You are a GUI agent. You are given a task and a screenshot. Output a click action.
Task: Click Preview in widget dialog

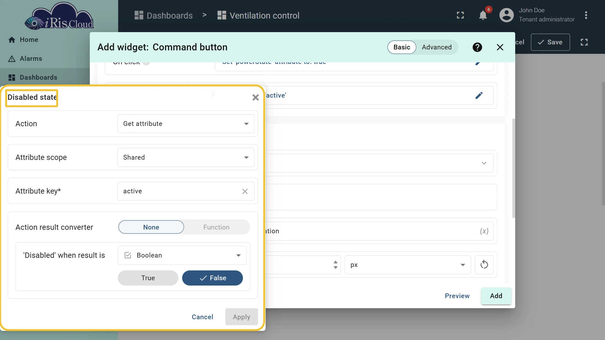tap(457, 296)
